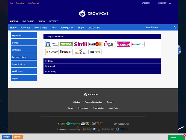Screen dimensions: 186x140
Task: Select the Skrill payment option
Action: pos(80,44)
